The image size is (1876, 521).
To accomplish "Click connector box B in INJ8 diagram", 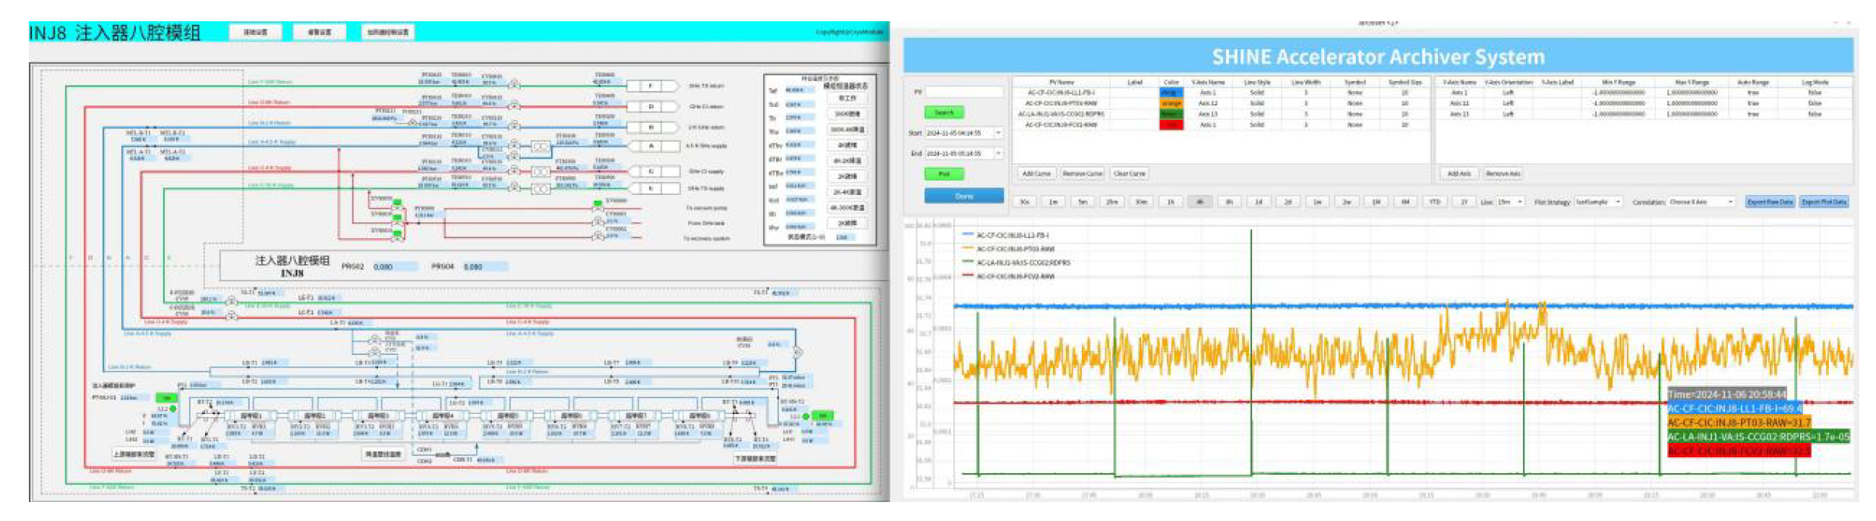I will (x=651, y=127).
